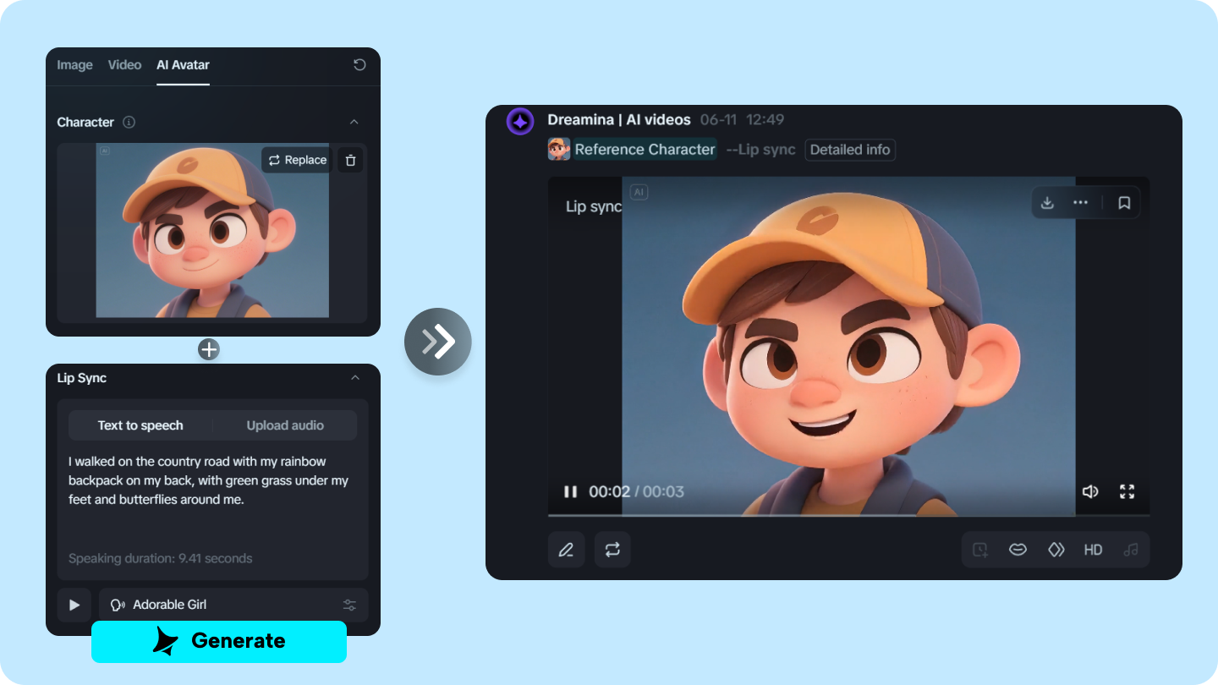Image resolution: width=1218 pixels, height=685 pixels.
Task: Open Detailed info
Action: tap(850, 150)
